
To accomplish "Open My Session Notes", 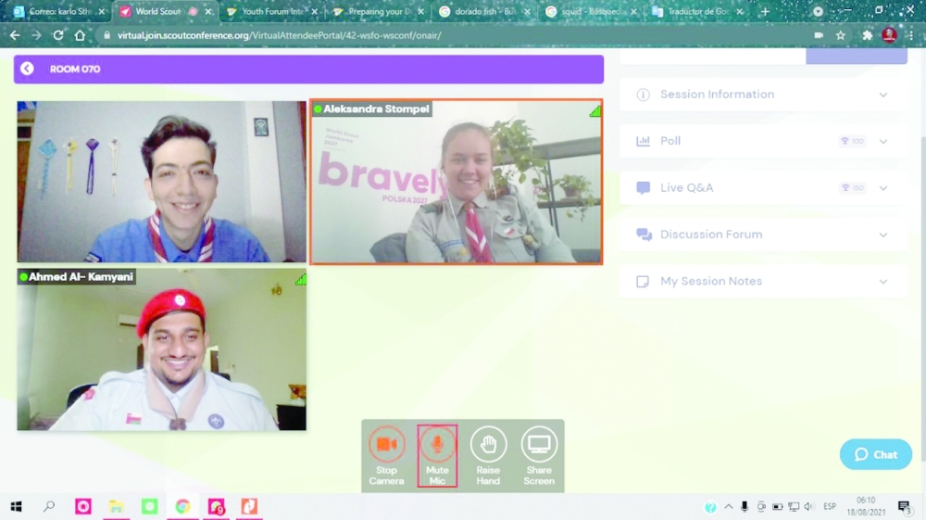I will point(882,281).
